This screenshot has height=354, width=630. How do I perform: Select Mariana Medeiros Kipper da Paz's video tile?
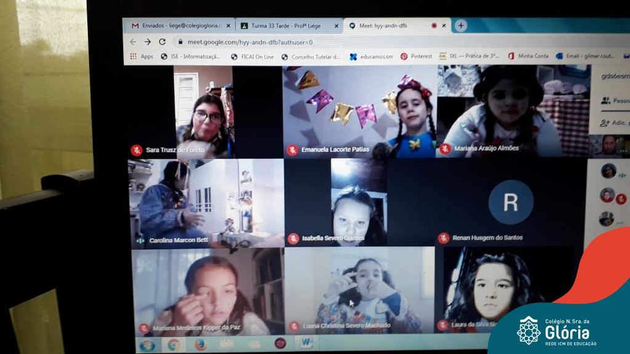tap(208, 292)
